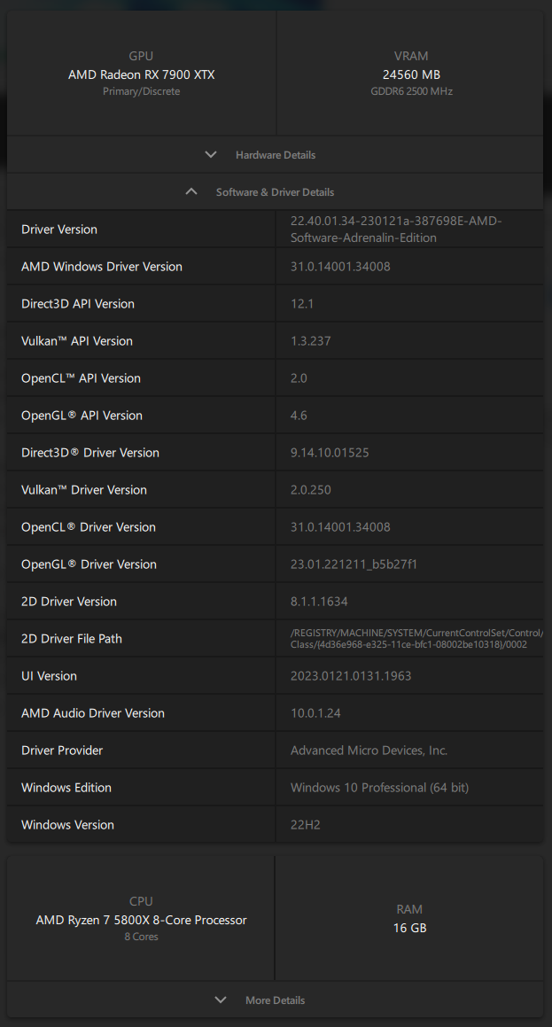Click the AMD Windows Driver Version value 31.0.14001.34008
552x1027 pixels.
pos(340,267)
